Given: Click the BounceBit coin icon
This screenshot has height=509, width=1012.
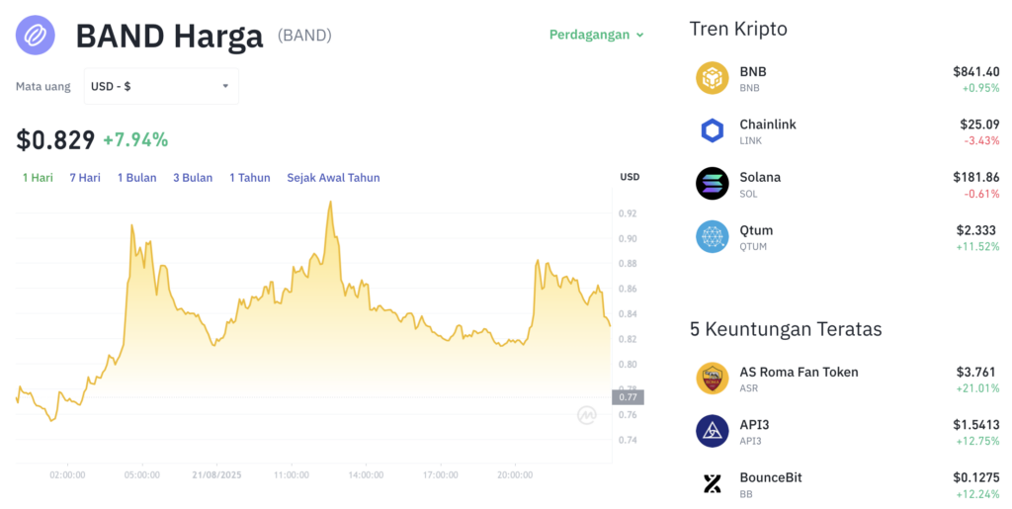Looking at the screenshot, I should [x=712, y=483].
